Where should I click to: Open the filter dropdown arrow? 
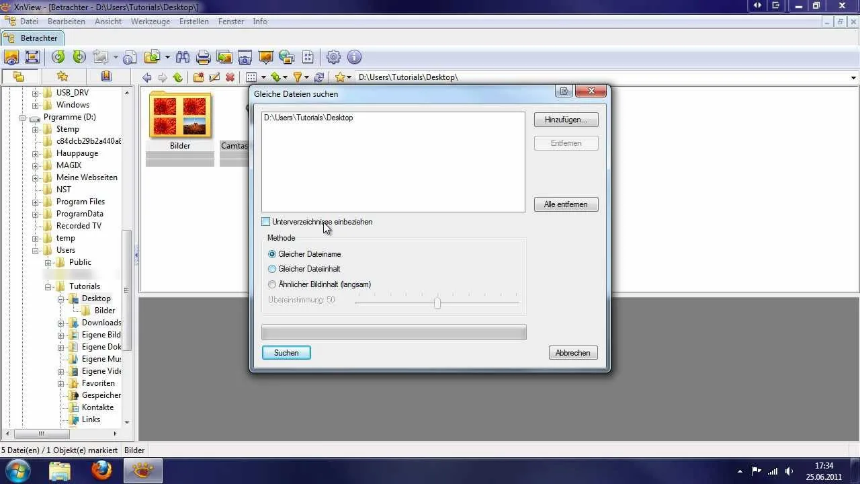pyautogui.click(x=306, y=77)
